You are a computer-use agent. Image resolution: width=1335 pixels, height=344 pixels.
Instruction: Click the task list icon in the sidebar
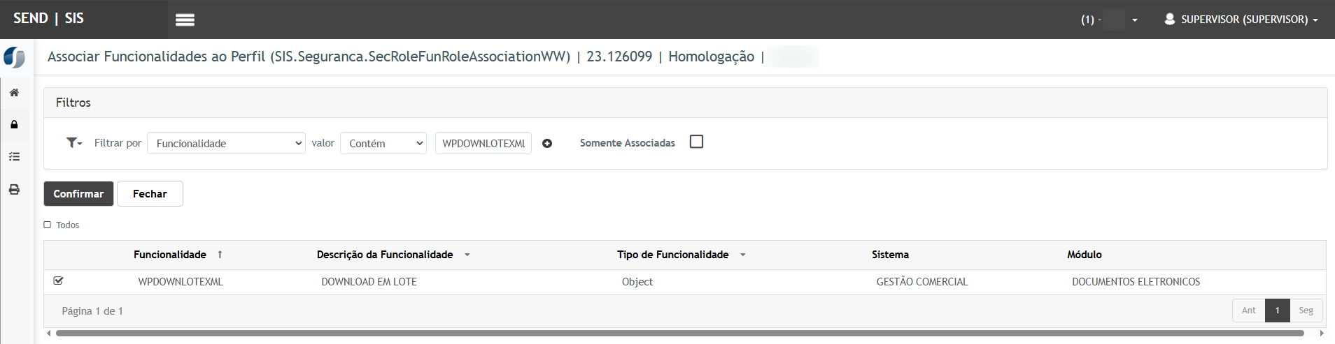[x=14, y=157]
